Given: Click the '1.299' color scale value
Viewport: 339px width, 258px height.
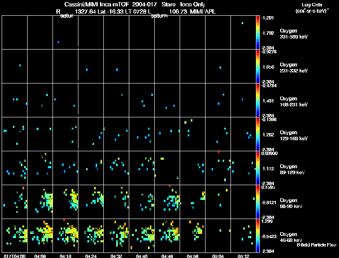Looking at the screenshot, I should point(267,221).
